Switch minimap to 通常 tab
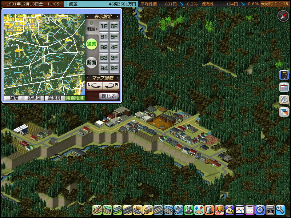This screenshot has width=291, height=218. click(14, 98)
